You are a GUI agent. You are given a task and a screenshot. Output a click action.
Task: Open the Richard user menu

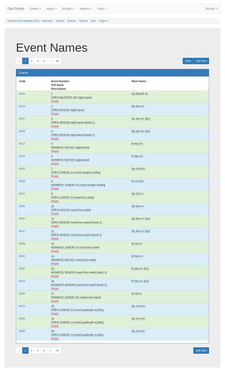[211, 9]
